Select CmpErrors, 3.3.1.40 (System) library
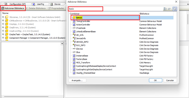 22,27
